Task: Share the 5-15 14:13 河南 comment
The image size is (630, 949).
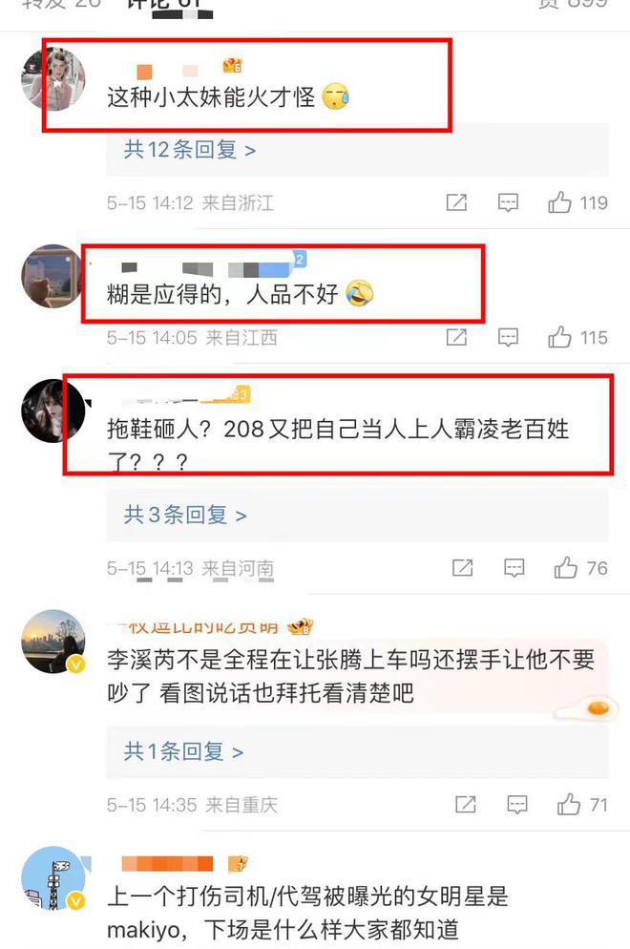Action: click(x=462, y=568)
